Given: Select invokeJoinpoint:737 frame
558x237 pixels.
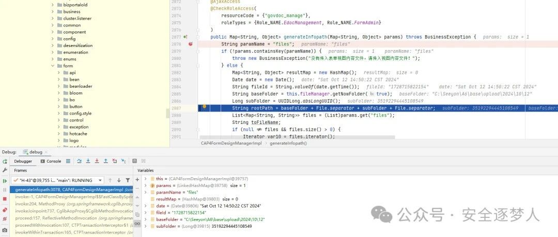Looking at the screenshot, I should (x=71, y=211).
